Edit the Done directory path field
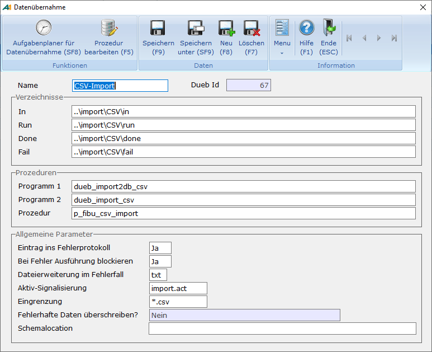 244,138
